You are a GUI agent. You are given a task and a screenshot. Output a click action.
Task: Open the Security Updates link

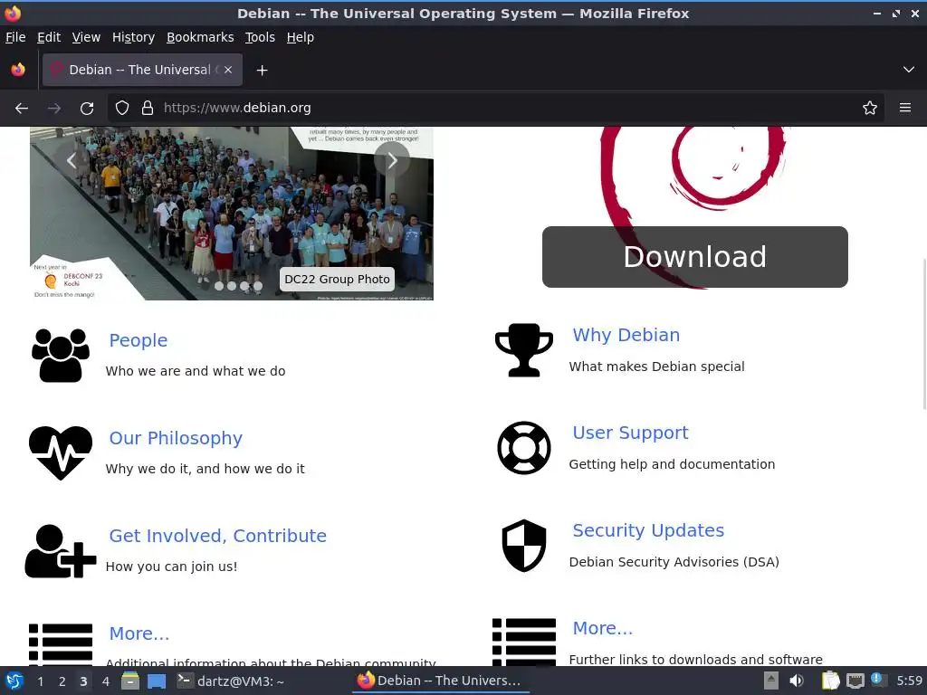pyautogui.click(x=648, y=530)
